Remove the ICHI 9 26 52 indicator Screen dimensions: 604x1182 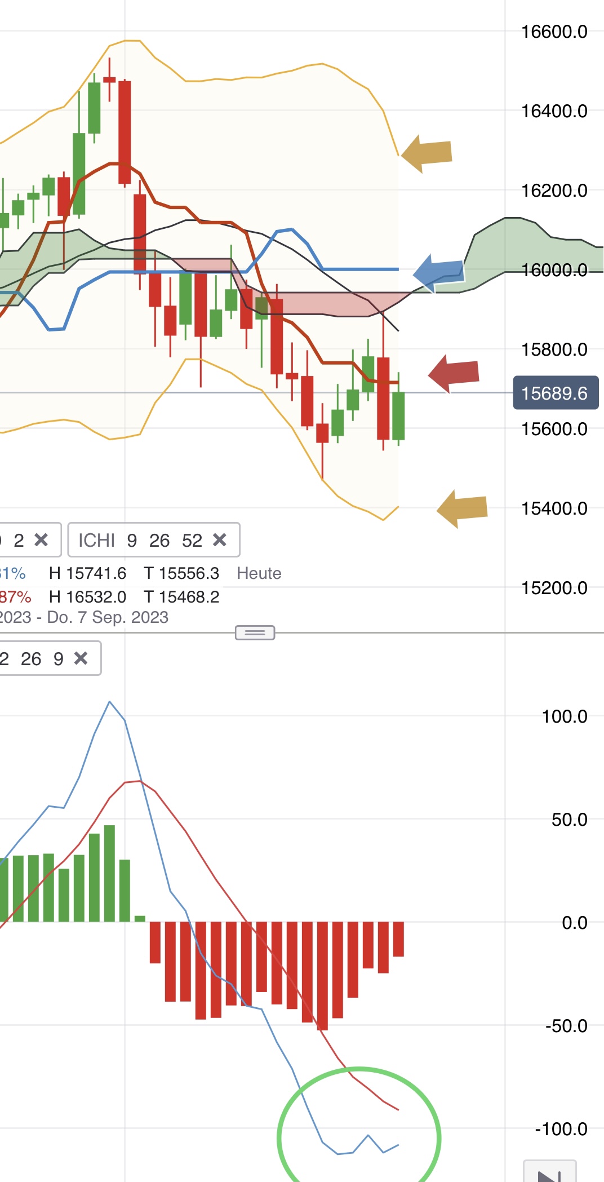(x=219, y=540)
